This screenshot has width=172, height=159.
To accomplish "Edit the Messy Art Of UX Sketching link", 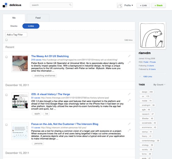I will click(129, 56).
